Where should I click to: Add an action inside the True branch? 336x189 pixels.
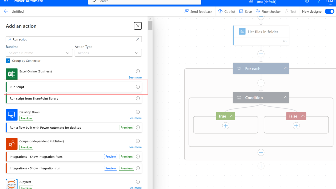[225, 126]
